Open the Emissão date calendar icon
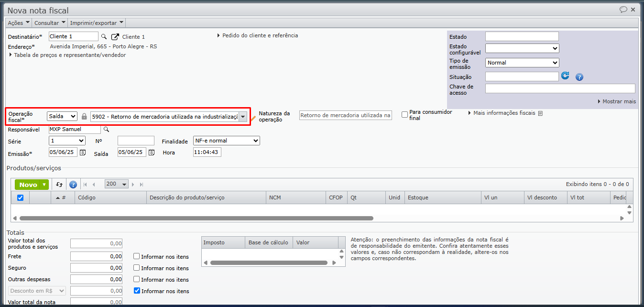The height and width of the screenshot is (307, 644). [83, 153]
